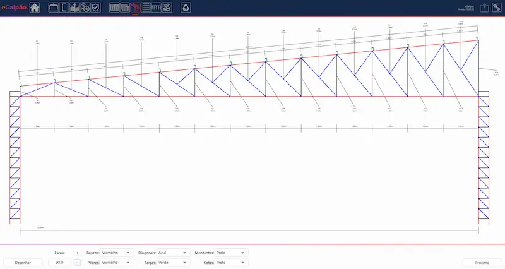Image resolution: width=505 pixels, height=269 pixels.
Task: Open the Pilares color dropdown
Action: [x=115, y=262]
